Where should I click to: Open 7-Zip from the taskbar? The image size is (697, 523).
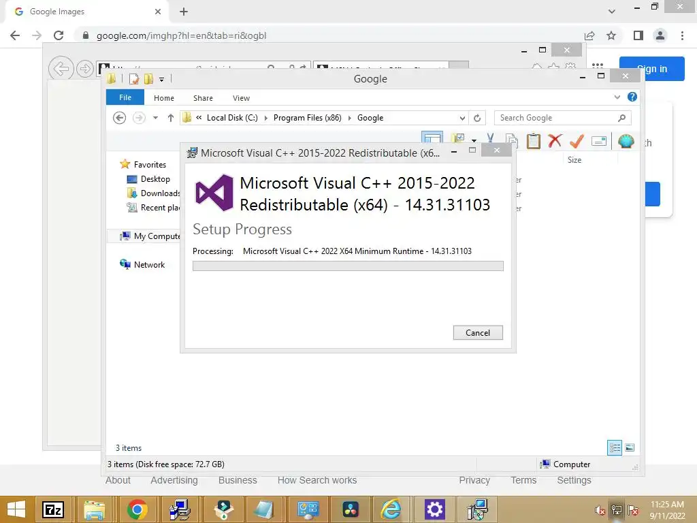53,509
